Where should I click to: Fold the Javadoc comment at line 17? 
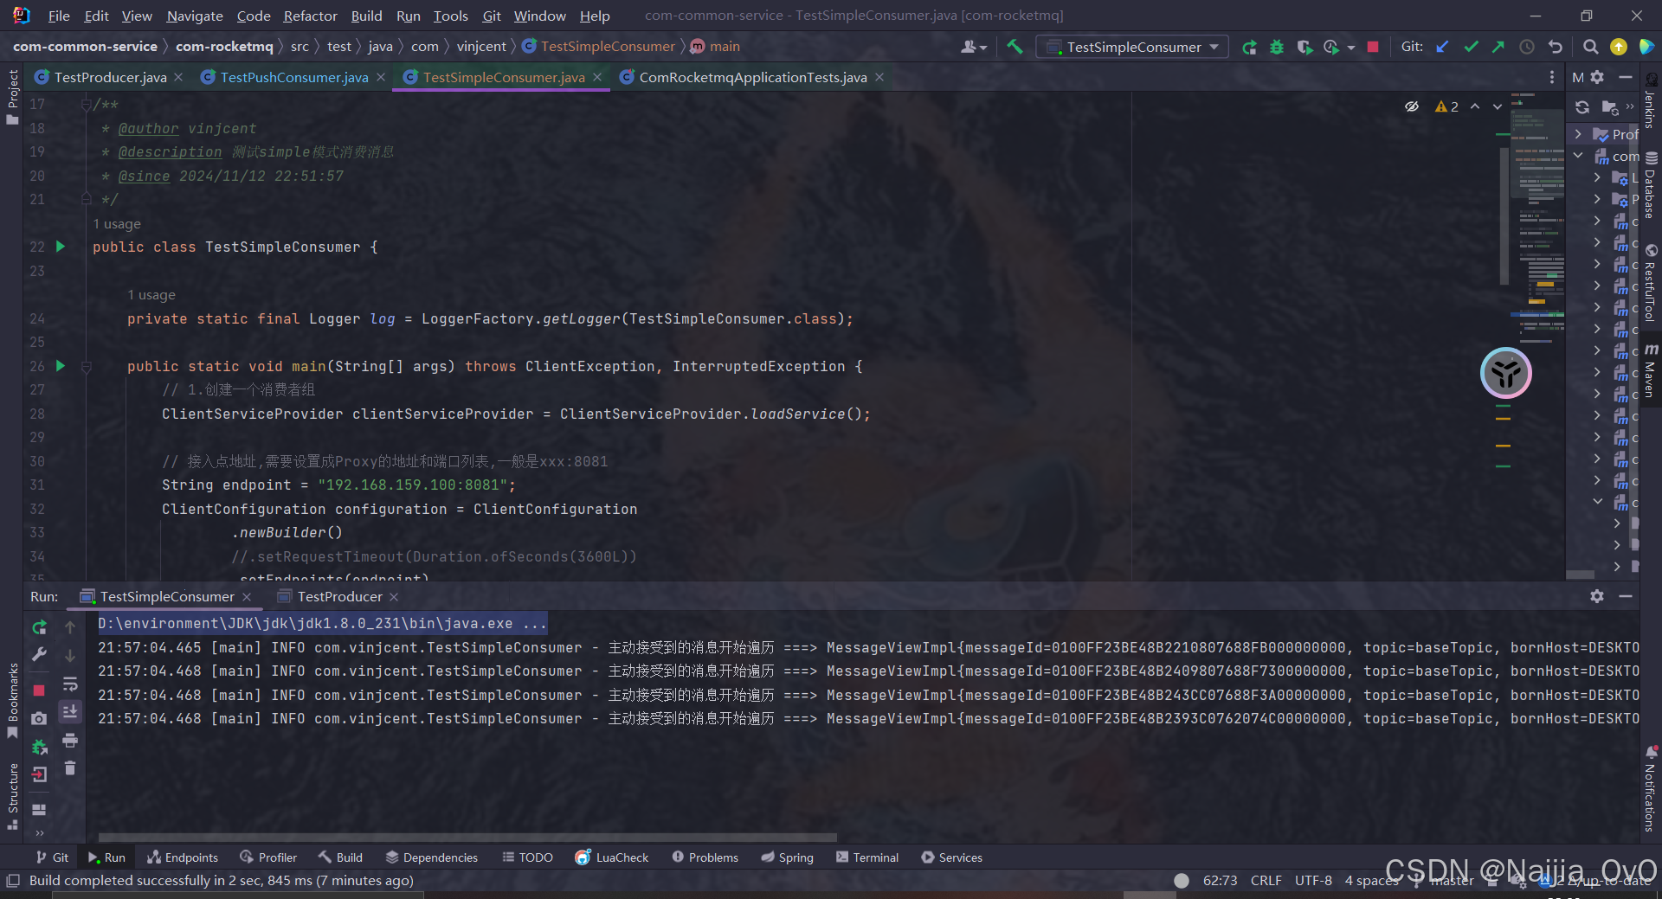(x=86, y=104)
